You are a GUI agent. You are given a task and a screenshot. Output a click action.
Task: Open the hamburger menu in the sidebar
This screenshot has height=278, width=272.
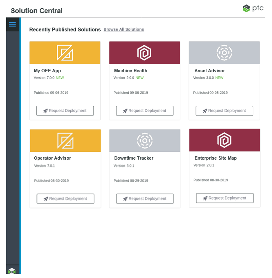(x=12, y=24)
